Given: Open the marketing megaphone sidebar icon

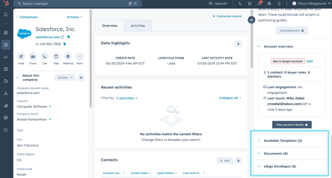Looking at the screenshot, I should coord(6,57).
